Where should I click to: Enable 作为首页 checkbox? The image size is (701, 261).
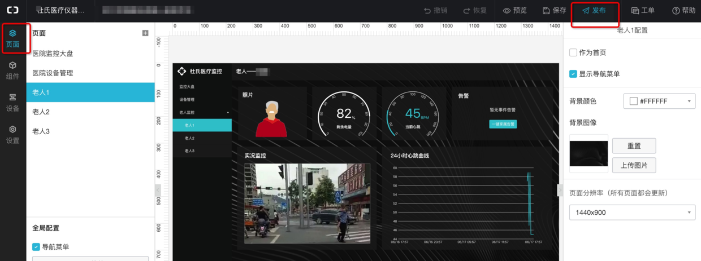(573, 52)
